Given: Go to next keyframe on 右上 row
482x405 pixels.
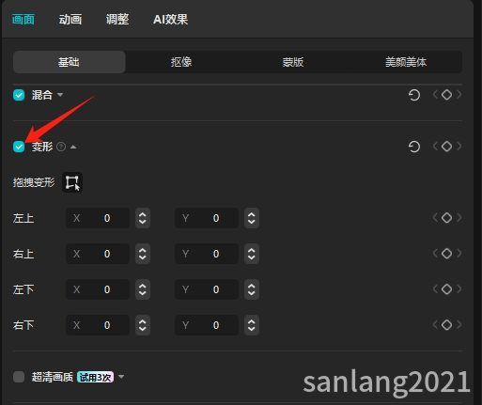Looking at the screenshot, I should pyautogui.click(x=459, y=253).
